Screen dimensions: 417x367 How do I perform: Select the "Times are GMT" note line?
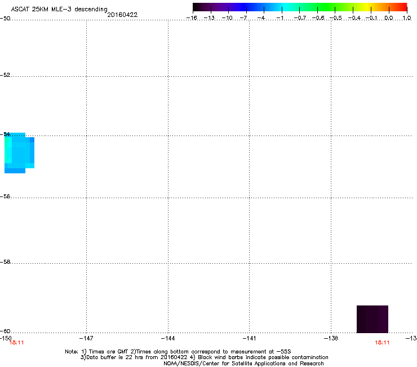click(x=178, y=352)
